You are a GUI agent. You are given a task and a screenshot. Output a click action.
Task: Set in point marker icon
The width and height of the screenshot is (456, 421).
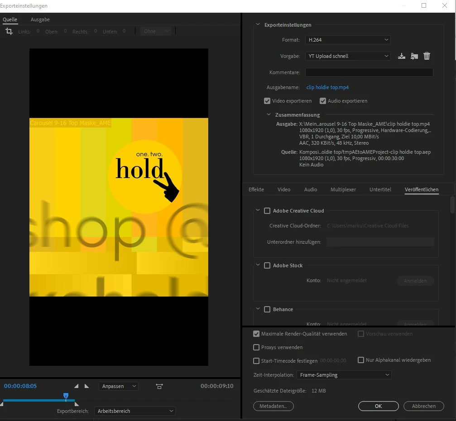(77, 386)
